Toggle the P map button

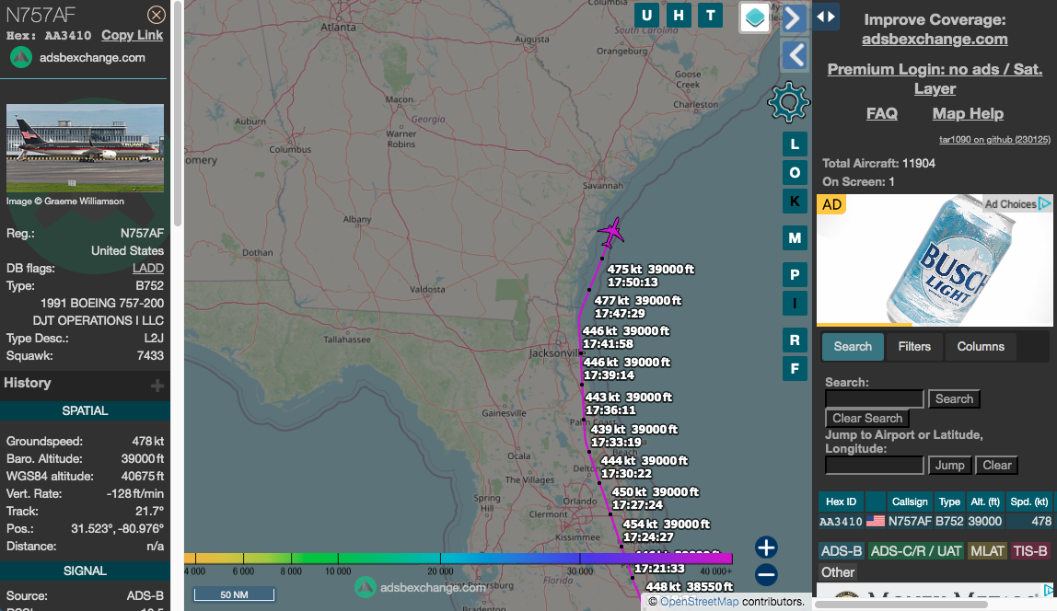[x=795, y=275]
